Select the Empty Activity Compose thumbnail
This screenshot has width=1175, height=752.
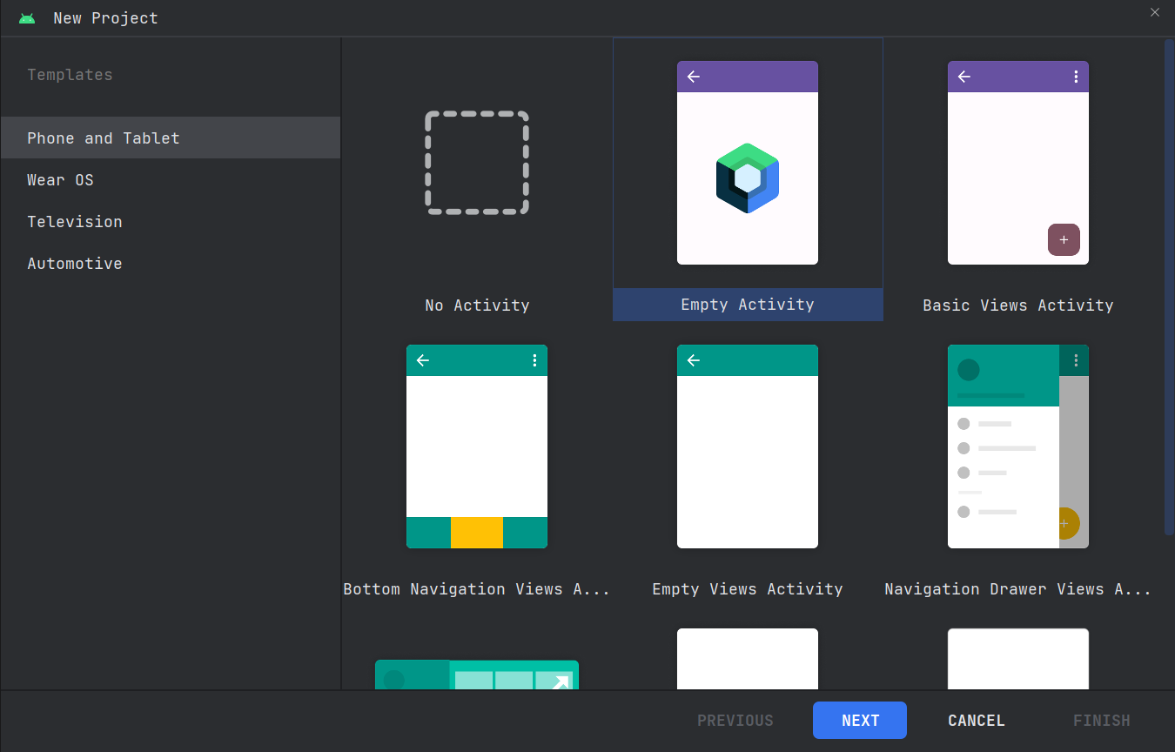748,163
